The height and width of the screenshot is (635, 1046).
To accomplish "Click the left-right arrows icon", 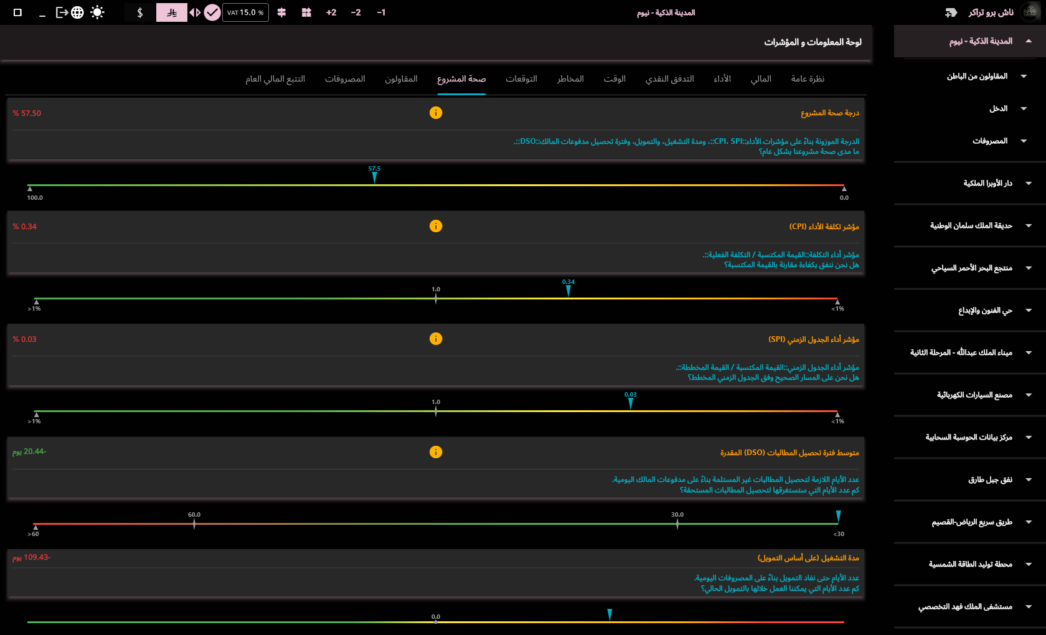I will pyautogui.click(x=195, y=12).
